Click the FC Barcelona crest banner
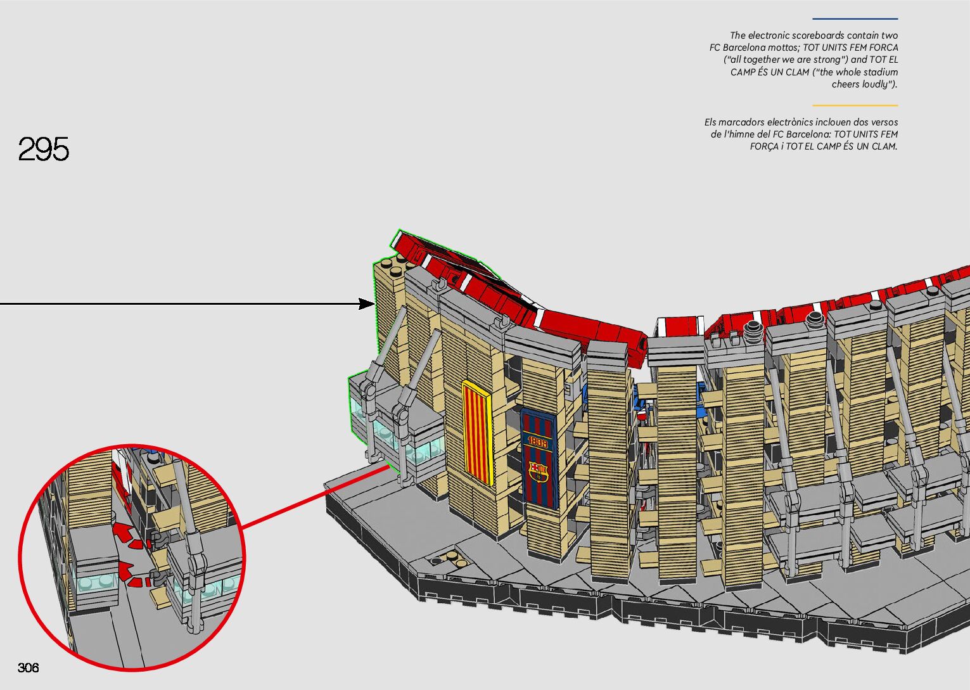970x690 pixels. pos(539,457)
